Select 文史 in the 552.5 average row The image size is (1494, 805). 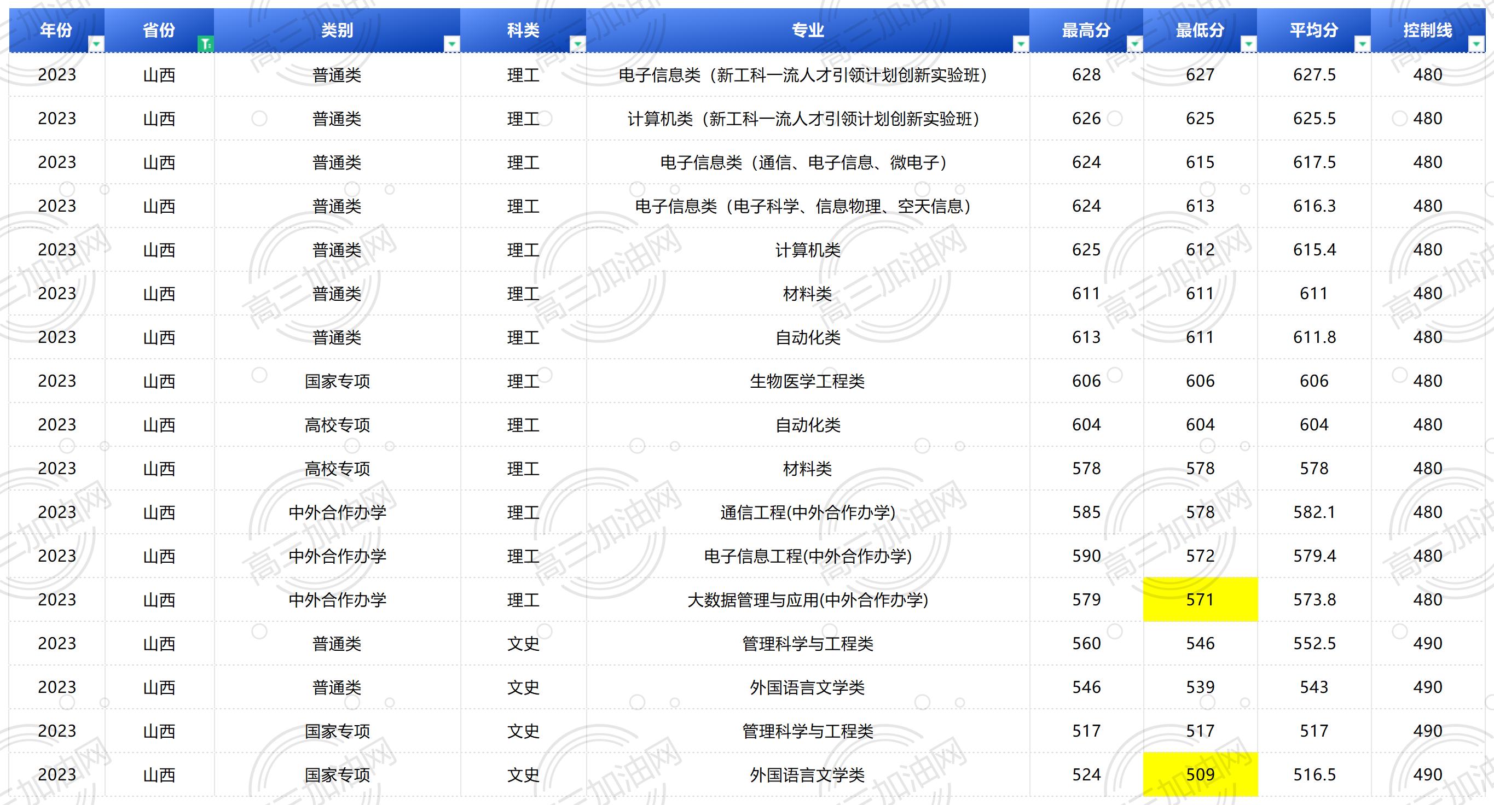click(523, 643)
